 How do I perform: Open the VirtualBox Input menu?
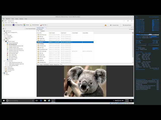[x=17, y=19]
